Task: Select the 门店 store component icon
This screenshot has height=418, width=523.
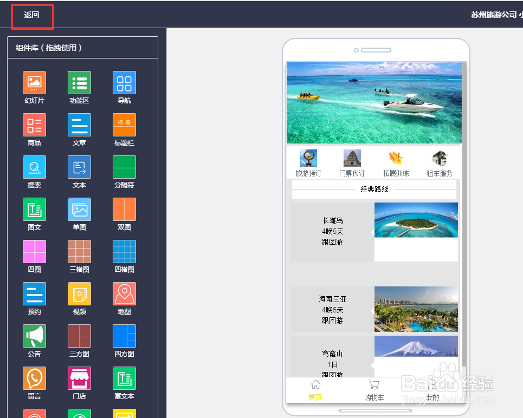Action: click(x=79, y=378)
